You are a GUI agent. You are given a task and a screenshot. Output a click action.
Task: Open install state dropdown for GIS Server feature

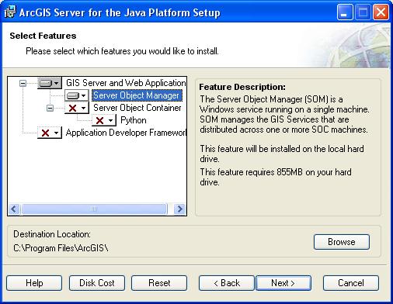click(x=50, y=83)
